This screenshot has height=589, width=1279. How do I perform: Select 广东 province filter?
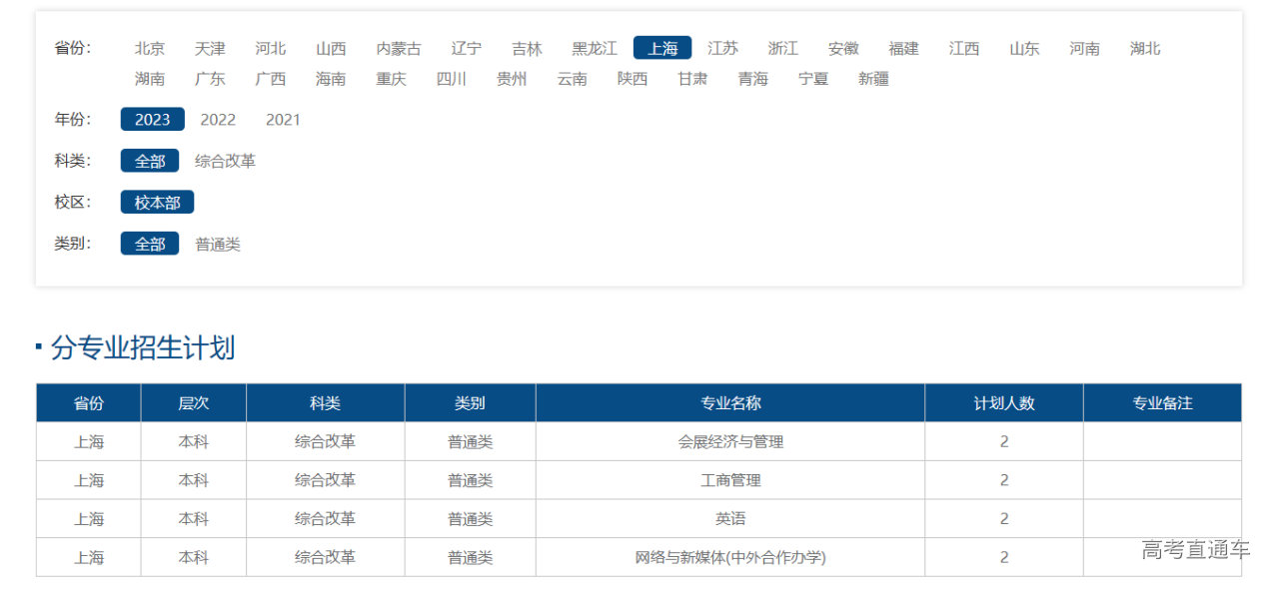point(210,78)
